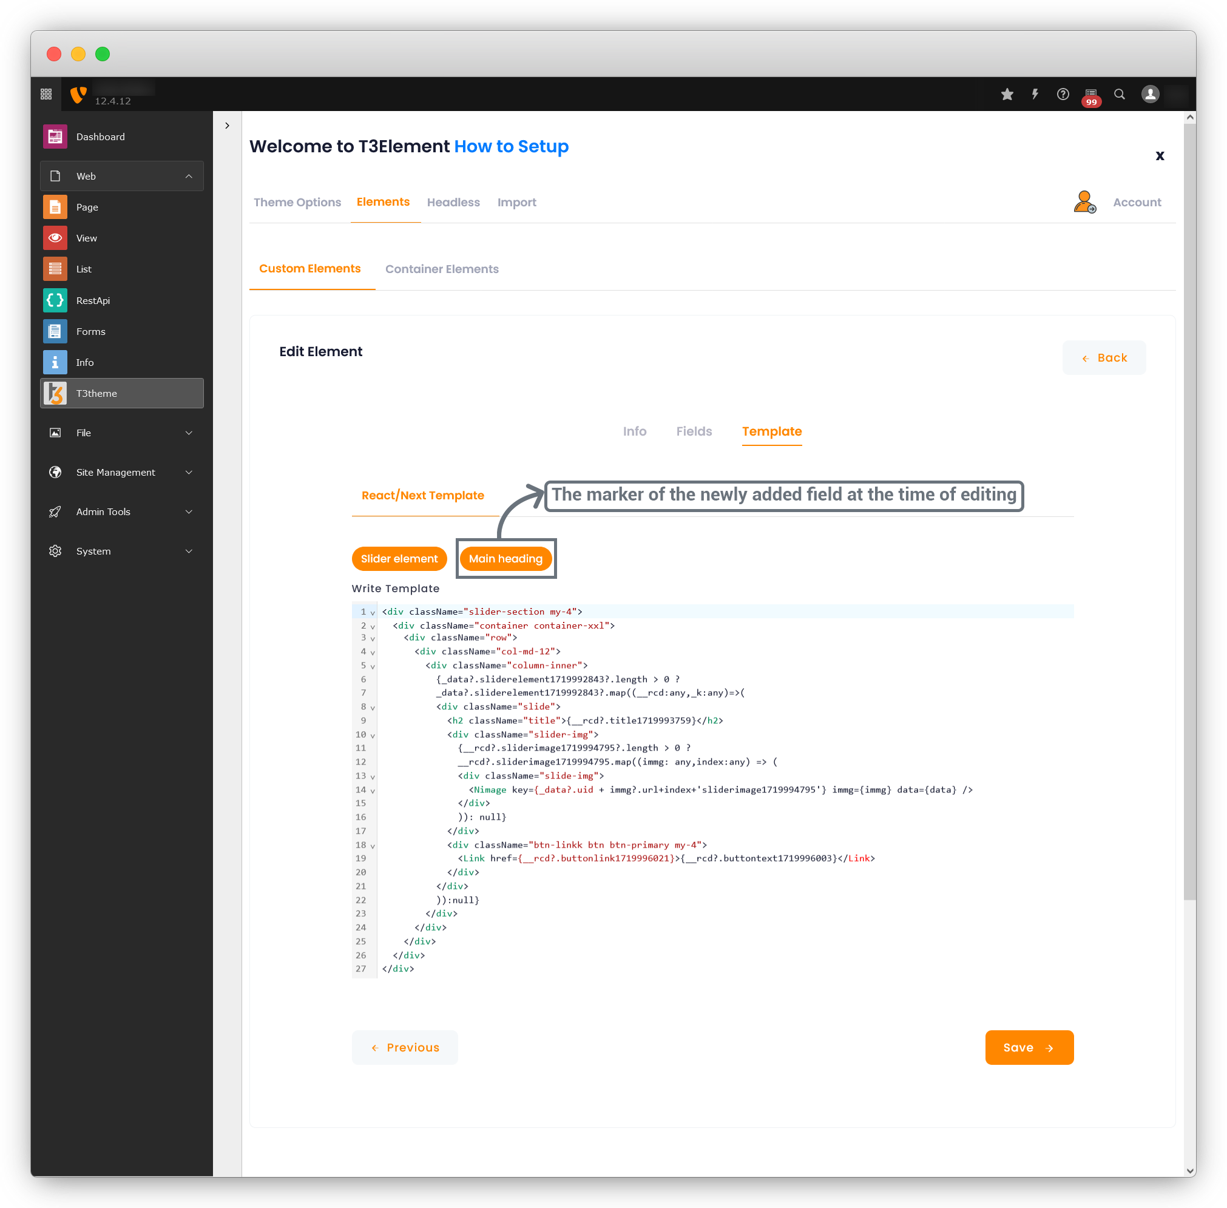Select the React/Next Template tab

pos(422,496)
